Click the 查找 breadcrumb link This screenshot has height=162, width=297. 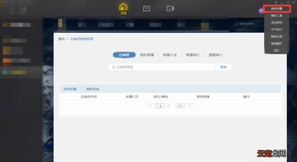(x=61, y=39)
